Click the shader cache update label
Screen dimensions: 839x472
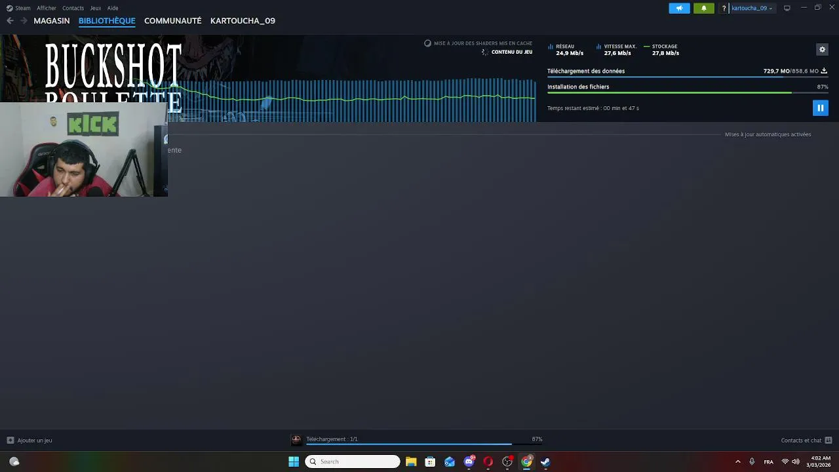[x=483, y=43]
